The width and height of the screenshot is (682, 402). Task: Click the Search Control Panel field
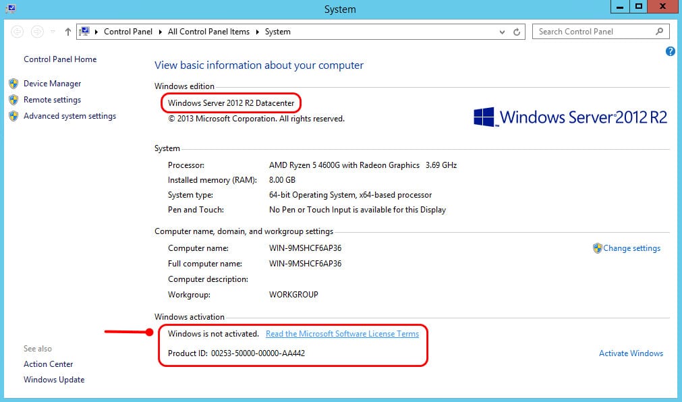594,32
